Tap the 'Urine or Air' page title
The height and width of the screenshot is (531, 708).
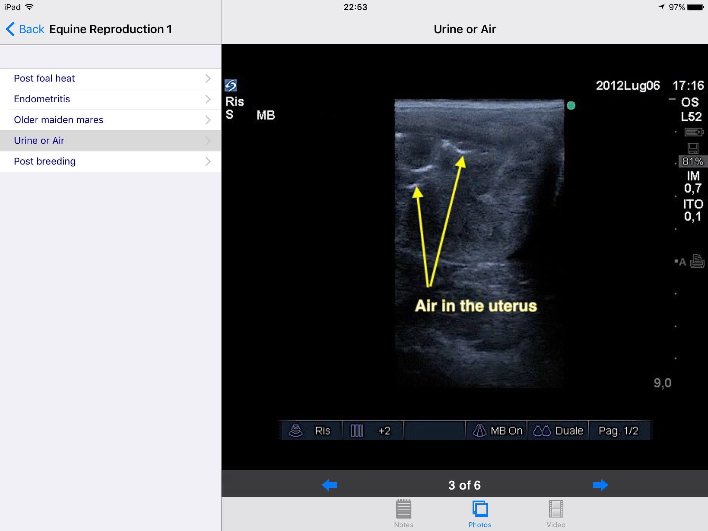[x=465, y=29]
